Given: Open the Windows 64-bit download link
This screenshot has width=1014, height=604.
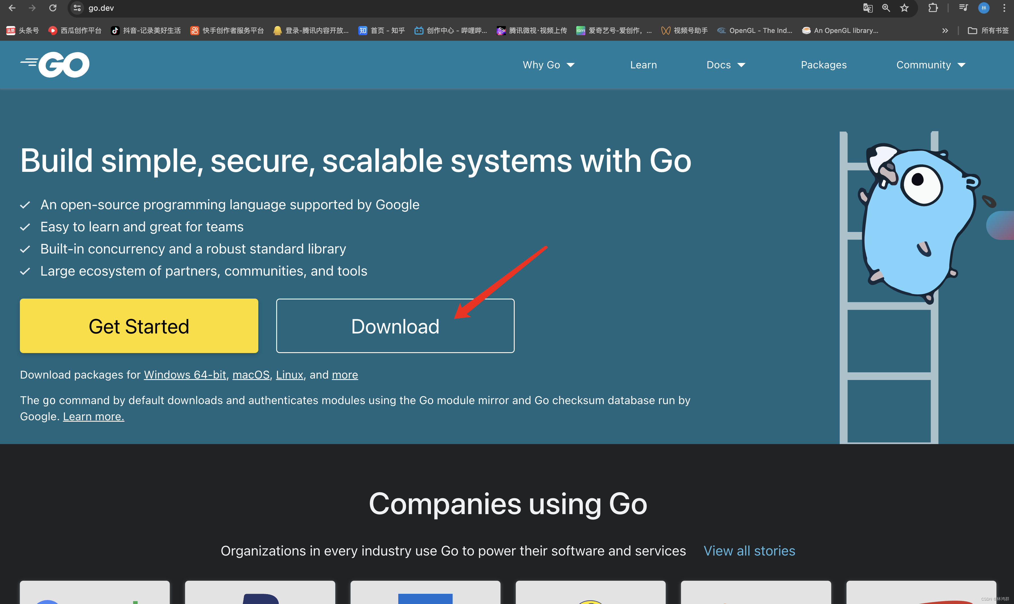Looking at the screenshot, I should point(185,375).
